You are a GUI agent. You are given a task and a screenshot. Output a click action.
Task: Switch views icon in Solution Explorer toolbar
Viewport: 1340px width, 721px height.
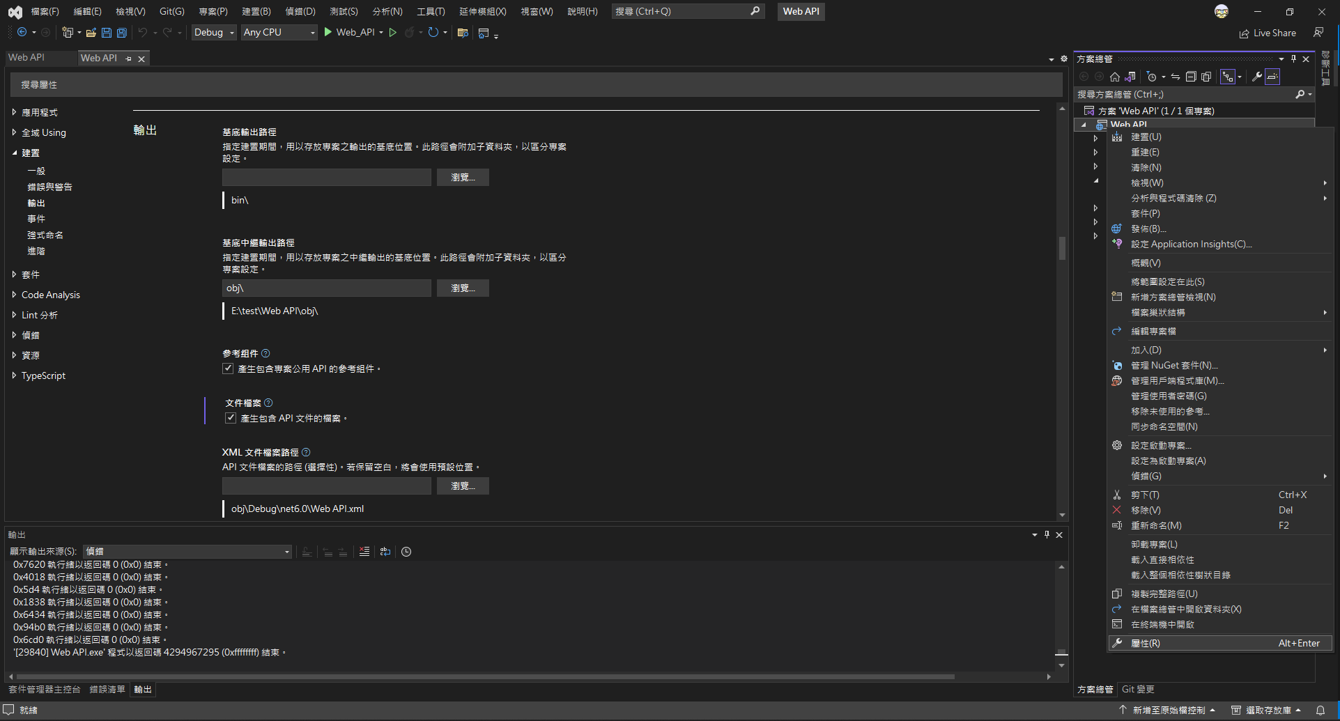tap(1130, 77)
